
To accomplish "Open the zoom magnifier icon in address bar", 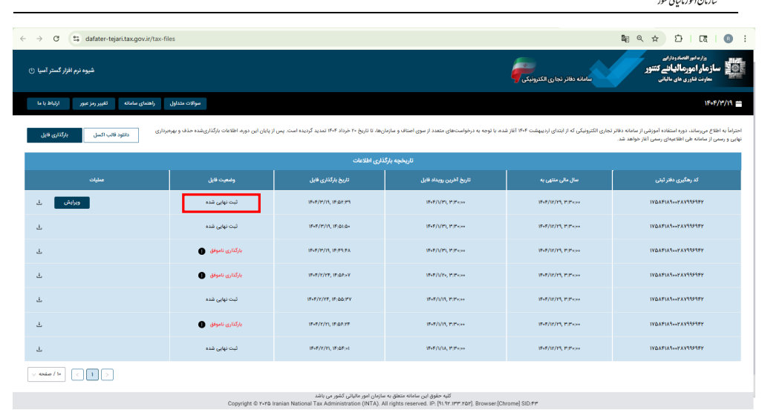I will (x=640, y=39).
